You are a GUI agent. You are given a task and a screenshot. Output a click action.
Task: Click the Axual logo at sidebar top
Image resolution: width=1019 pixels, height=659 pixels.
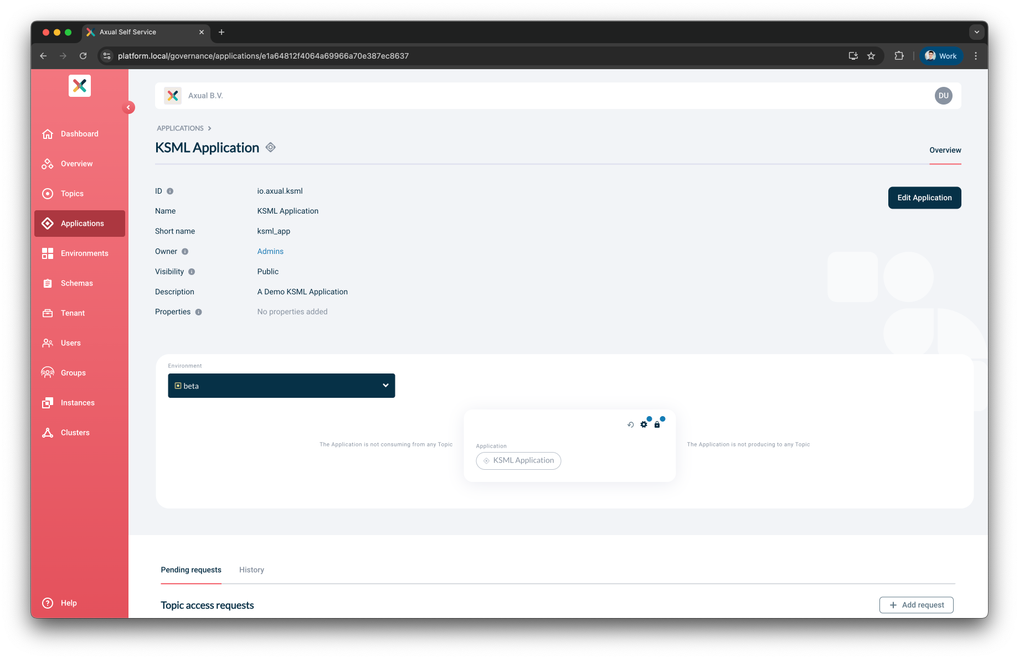click(x=80, y=86)
